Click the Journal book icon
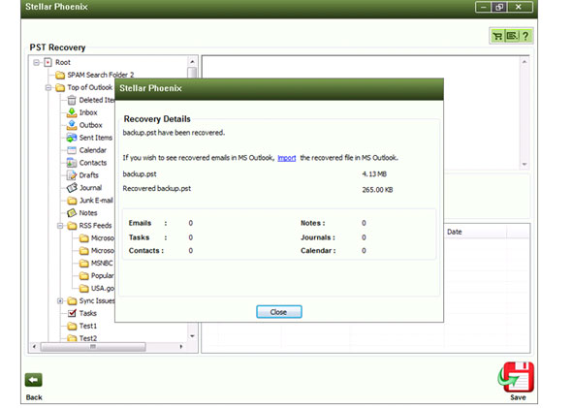572x408 pixels. 72,188
